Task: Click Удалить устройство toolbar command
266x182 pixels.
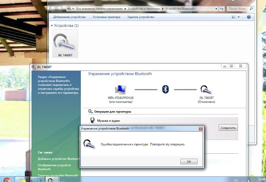Action: click(141, 17)
